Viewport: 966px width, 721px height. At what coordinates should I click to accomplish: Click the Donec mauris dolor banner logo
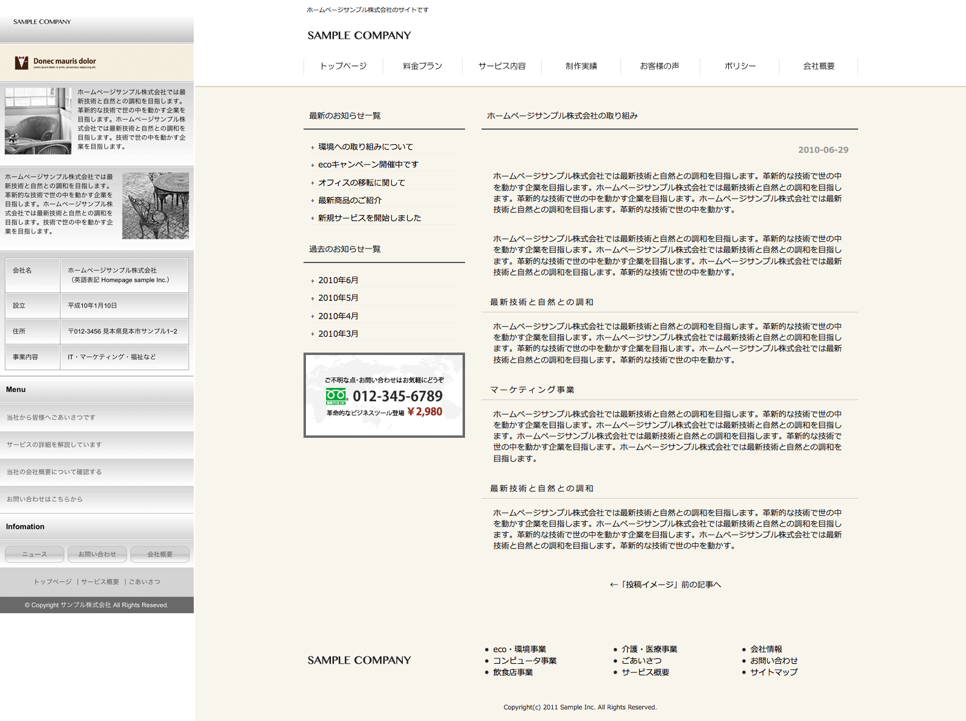coord(55,63)
